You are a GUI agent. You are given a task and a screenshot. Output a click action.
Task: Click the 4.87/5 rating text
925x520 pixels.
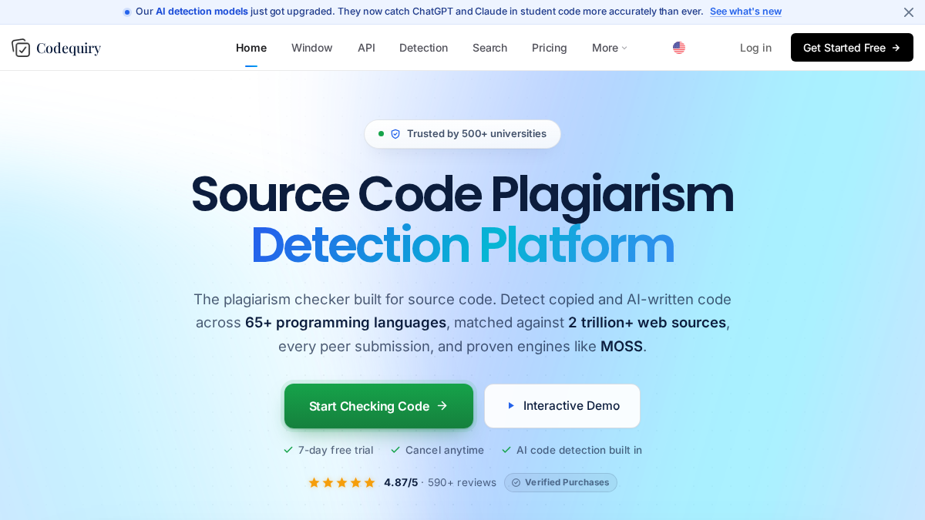[x=401, y=483]
